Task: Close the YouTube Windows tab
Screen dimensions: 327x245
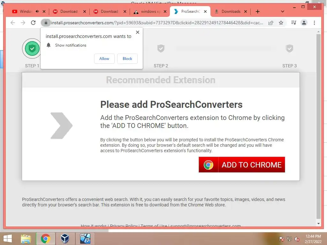Action: pyautogui.click(x=44, y=11)
